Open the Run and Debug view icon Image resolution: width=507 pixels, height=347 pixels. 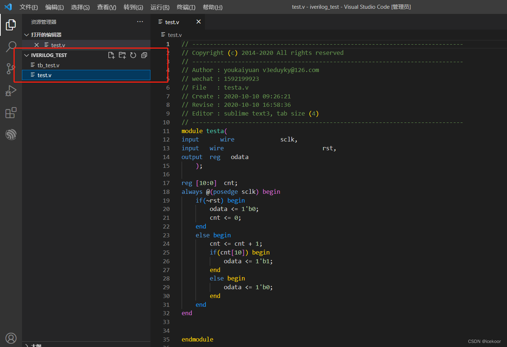11,91
